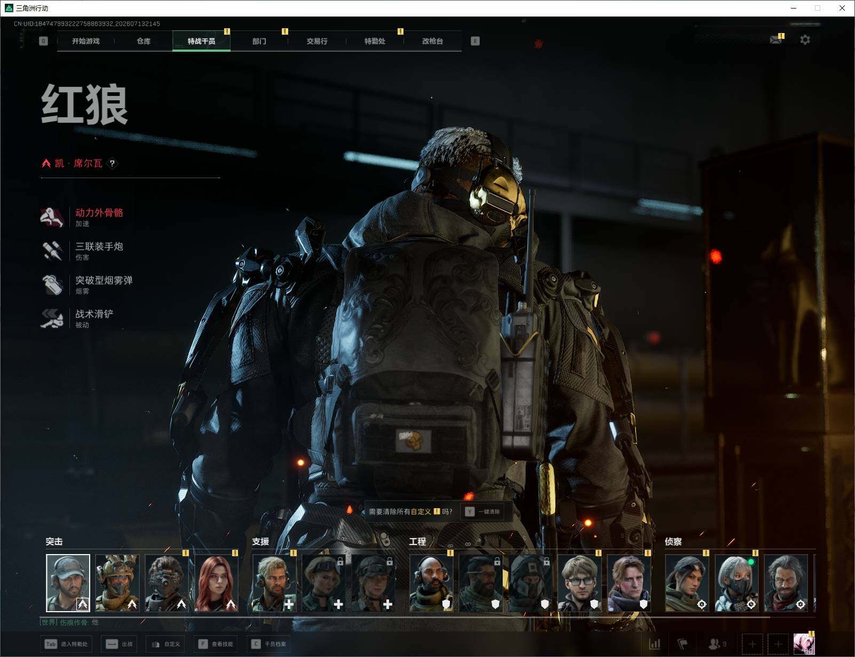Click the Tab 进入特勤处 button

(67, 644)
